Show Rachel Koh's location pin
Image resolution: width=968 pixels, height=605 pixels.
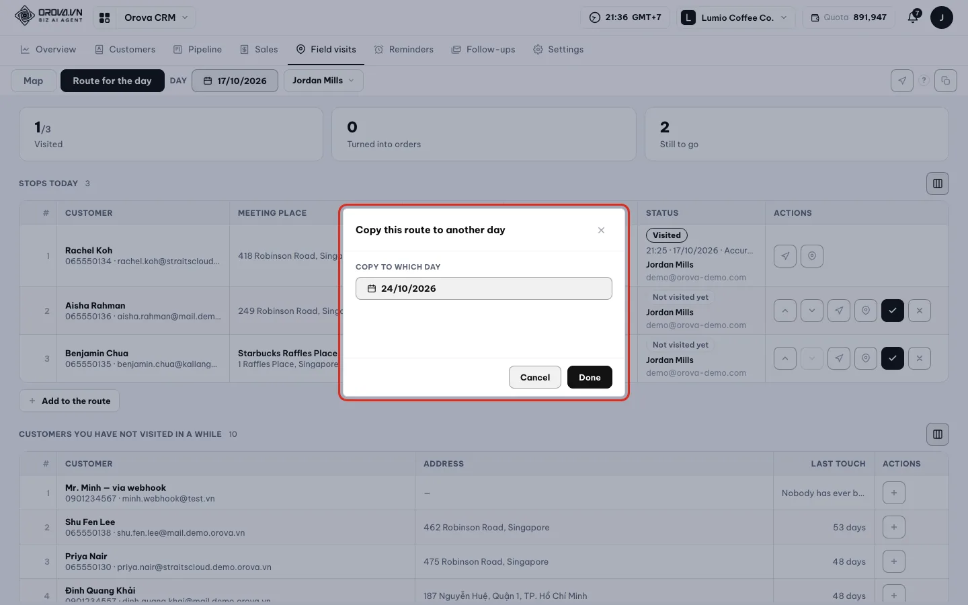[812, 256]
